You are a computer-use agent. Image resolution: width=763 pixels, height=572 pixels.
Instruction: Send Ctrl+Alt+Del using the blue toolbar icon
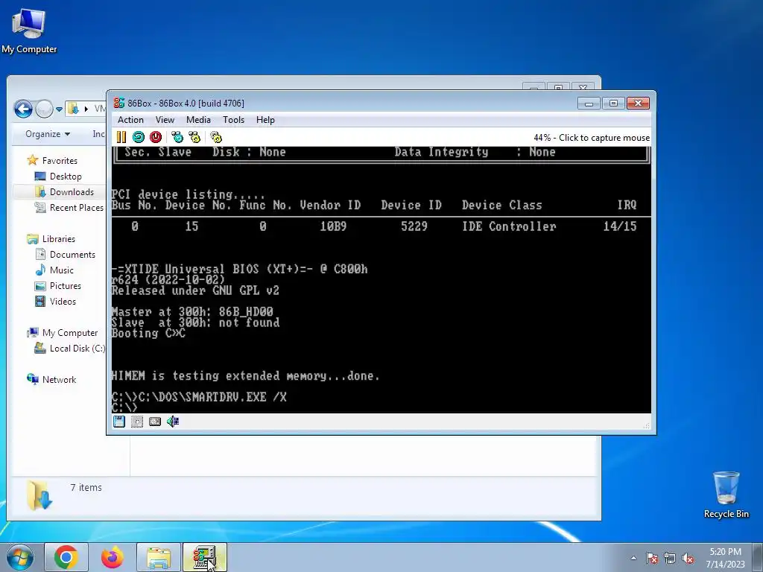(x=177, y=137)
